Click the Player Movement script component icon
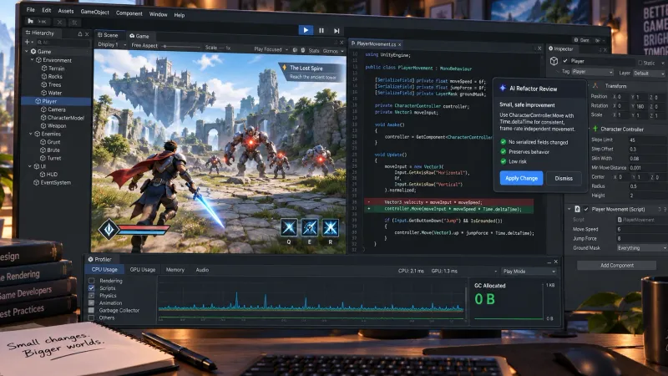Image resolution: width=668 pixels, height=376 pixels. coord(577,209)
